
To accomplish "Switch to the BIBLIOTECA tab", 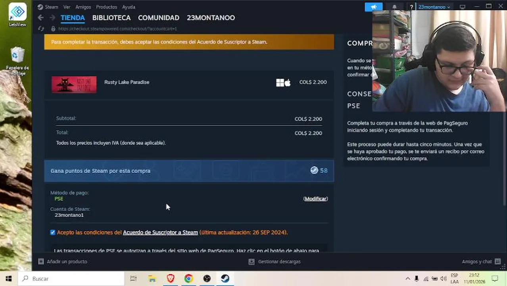I will click(111, 18).
